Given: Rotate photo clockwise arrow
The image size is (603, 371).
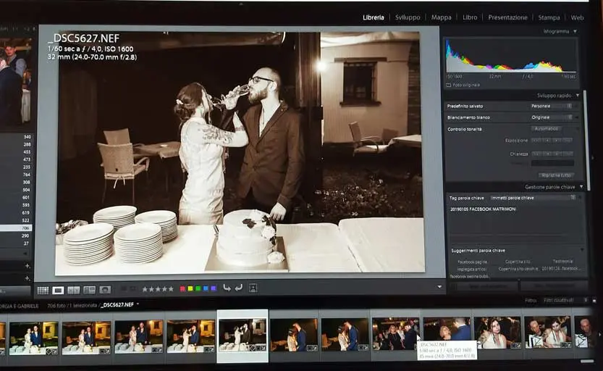Looking at the screenshot, I should click(239, 288).
